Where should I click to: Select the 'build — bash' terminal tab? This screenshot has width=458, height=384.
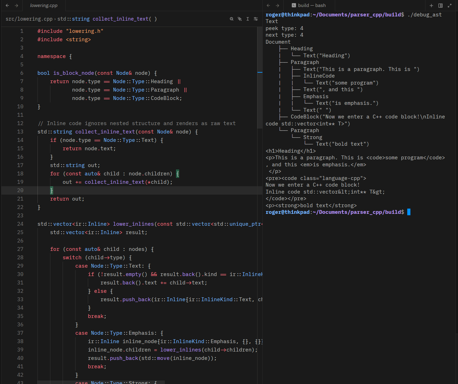[309, 6]
